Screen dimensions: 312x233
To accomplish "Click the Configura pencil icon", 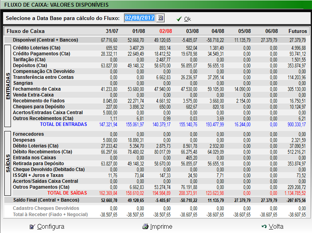I will [32, 227].
